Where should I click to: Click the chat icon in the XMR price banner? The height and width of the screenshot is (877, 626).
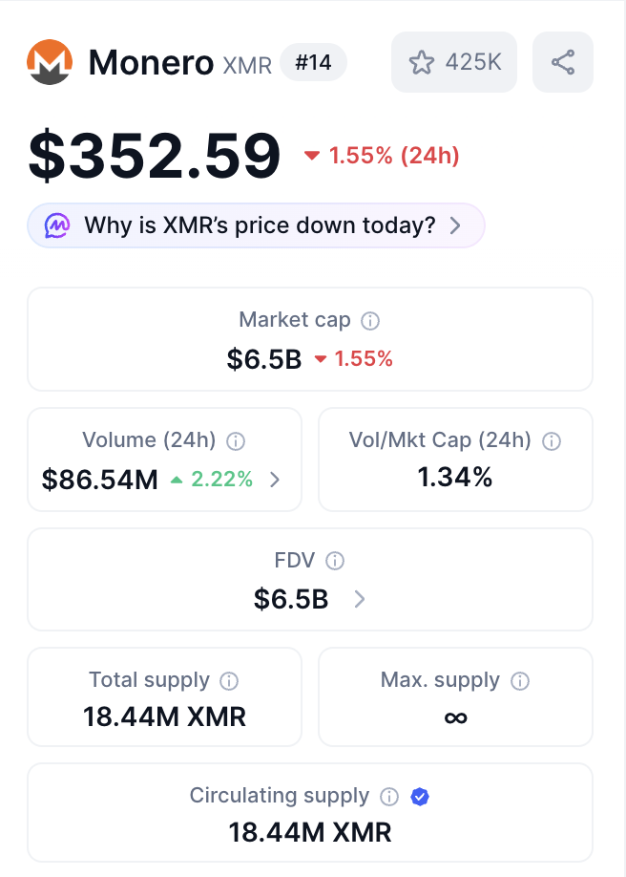pos(57,225)
